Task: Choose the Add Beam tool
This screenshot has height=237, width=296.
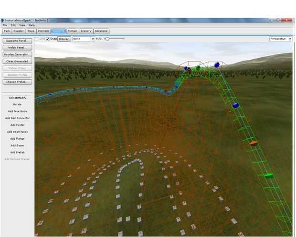Action: point(17,145)
